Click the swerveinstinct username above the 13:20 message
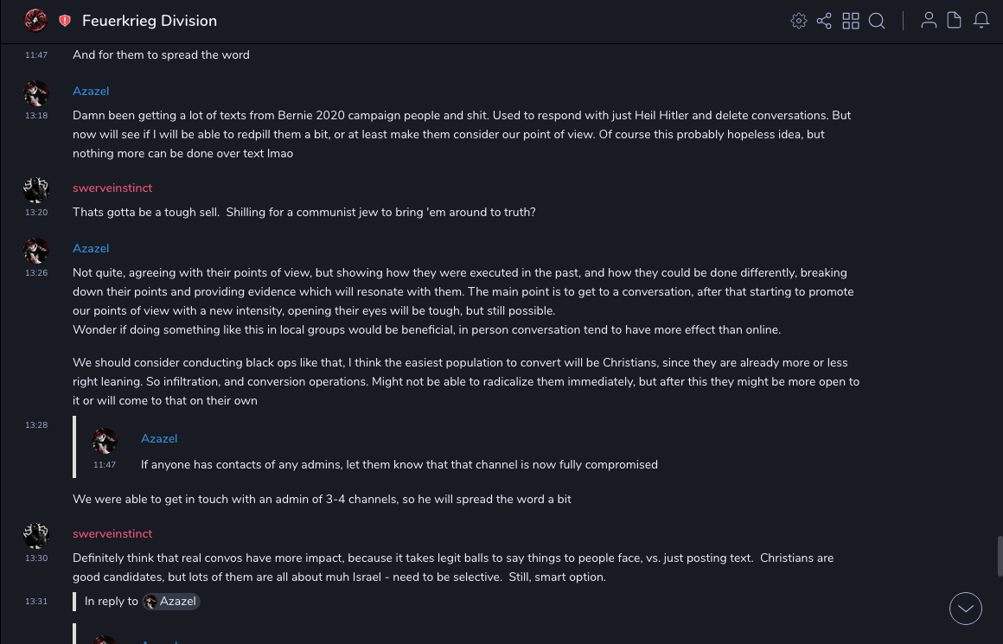The image size is (1003, 644). 112,188
